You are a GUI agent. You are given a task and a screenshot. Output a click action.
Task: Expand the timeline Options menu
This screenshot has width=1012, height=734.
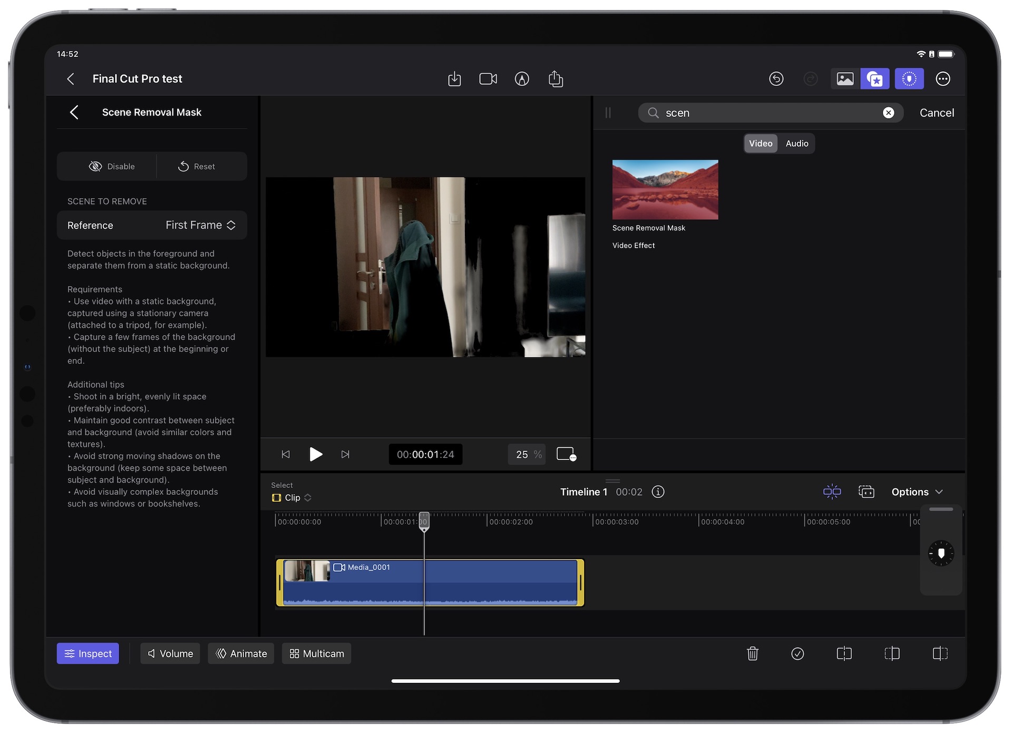pos(917,492)
